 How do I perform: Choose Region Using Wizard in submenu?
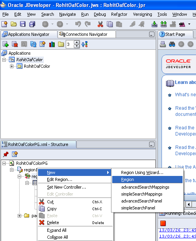coord(147,172)
